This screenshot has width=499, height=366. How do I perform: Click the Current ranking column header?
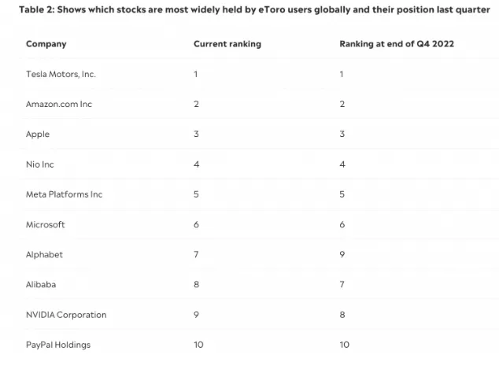coord(227,44)
